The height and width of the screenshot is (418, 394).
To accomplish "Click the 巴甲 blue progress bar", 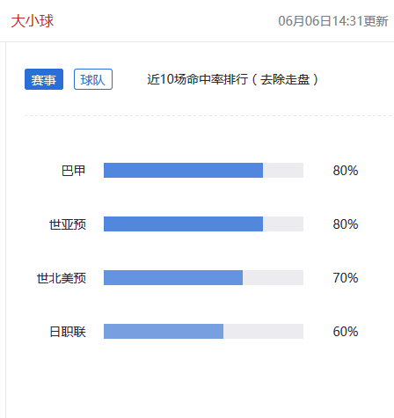I will [x=183, y=171].
